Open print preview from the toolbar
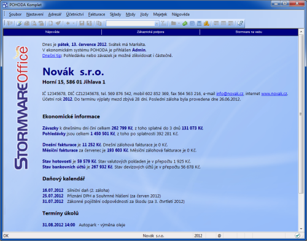The image size is (307, 241). (x=34, y=23)
